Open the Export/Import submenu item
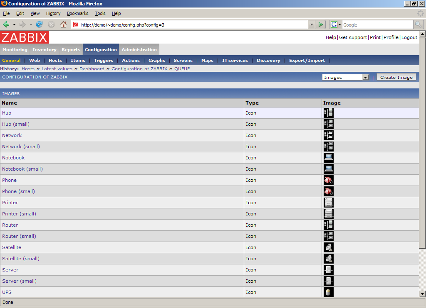This screenshot has width=426, height=308. click(x=307, y=61)
